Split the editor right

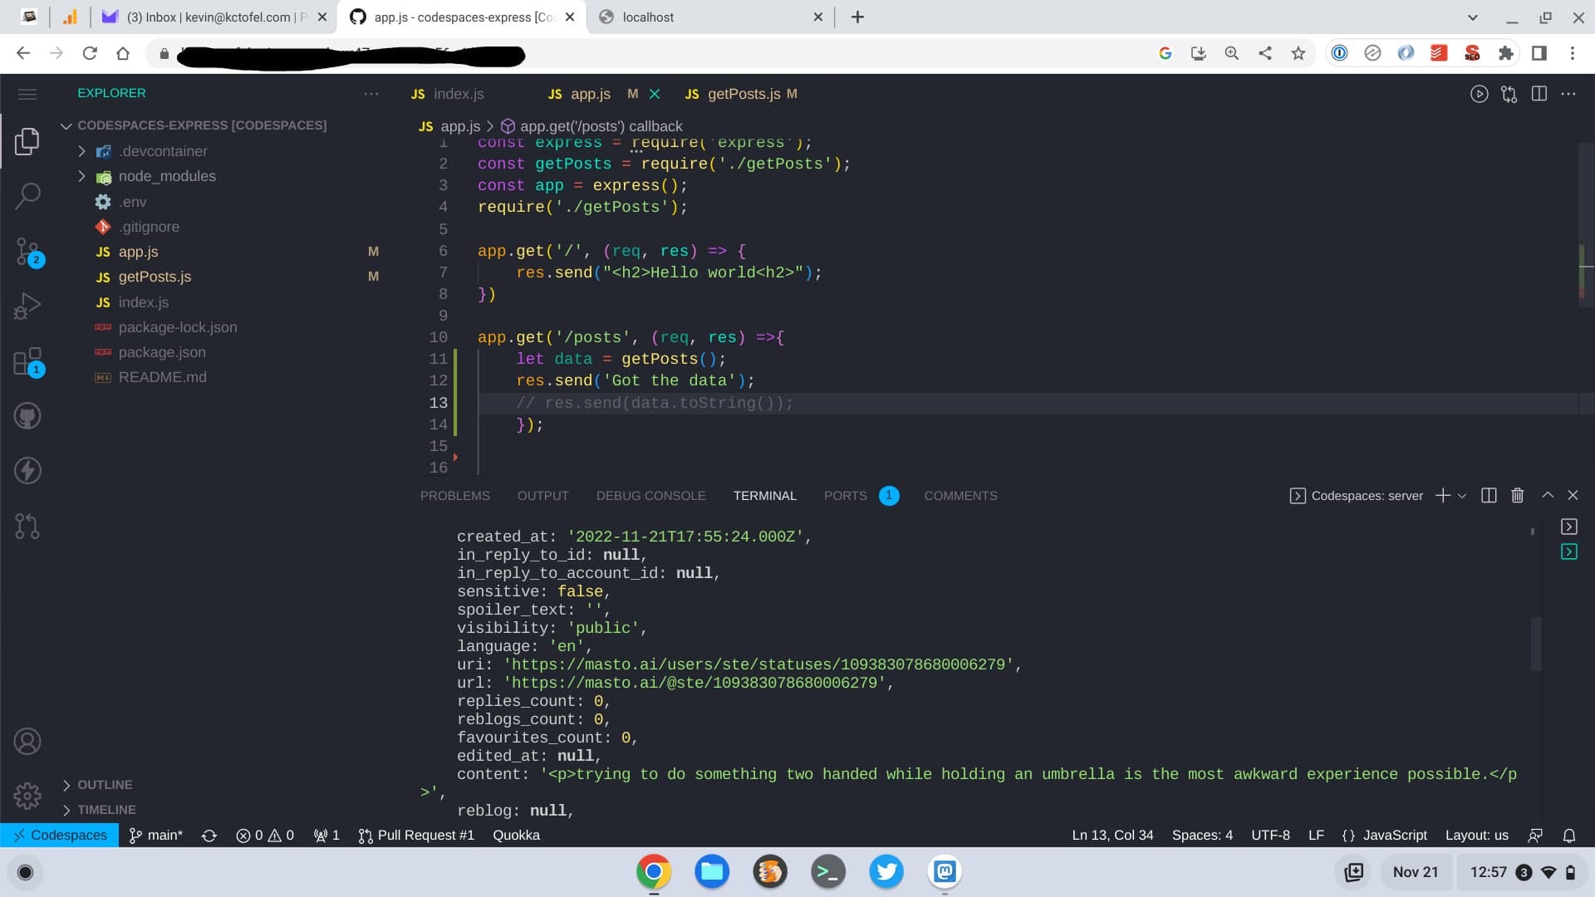click(1539, 94)
